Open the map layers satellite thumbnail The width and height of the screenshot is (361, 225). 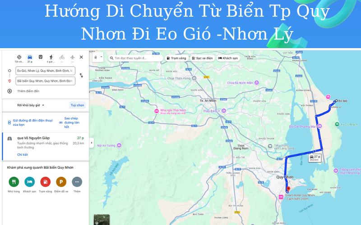point(102,220)
